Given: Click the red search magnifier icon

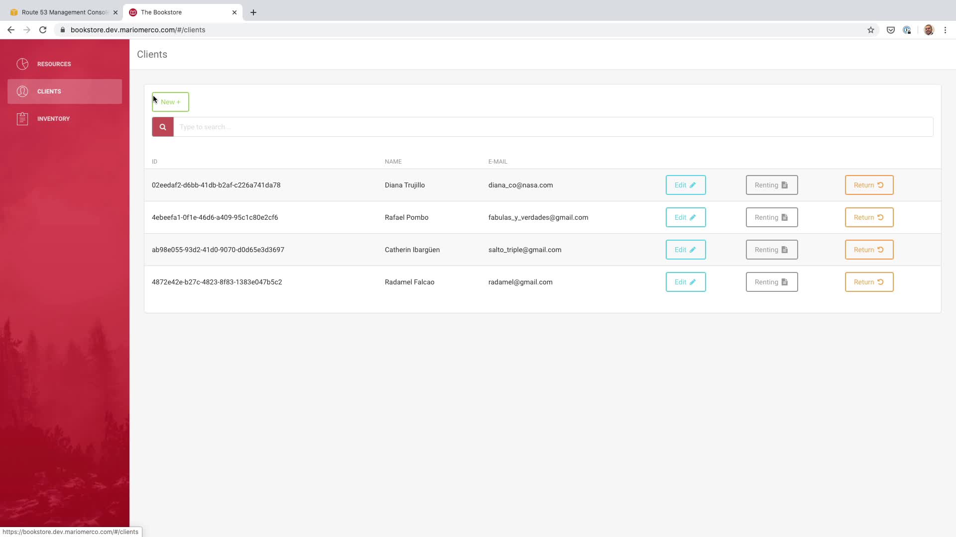Looking at the screenshot, I should pyautogui.click(x=162, y=127).
